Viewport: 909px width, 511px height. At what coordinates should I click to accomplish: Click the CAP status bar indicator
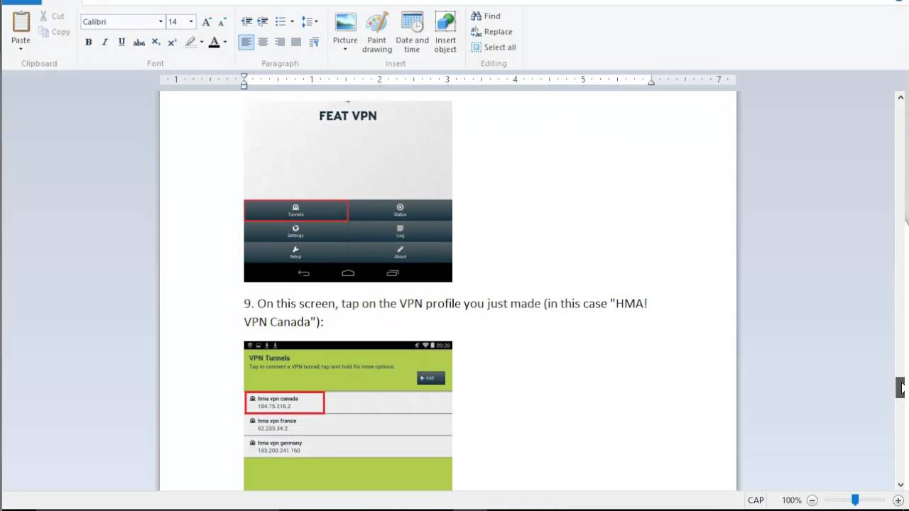point(756,500)
